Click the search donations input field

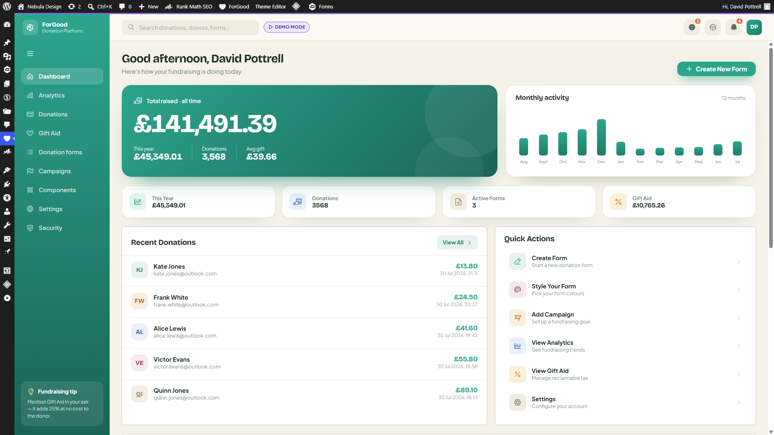coord(190,27)
